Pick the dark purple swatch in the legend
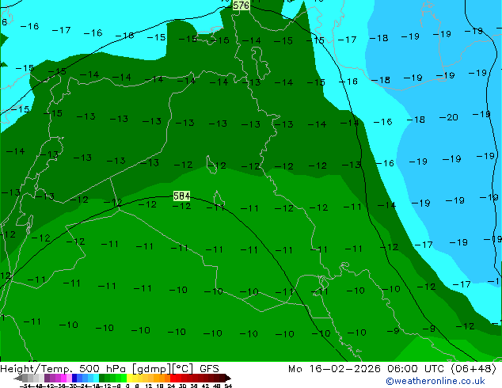Image resolution: width=502 pixels, height=388 pixels. click(x=47, y=378)
